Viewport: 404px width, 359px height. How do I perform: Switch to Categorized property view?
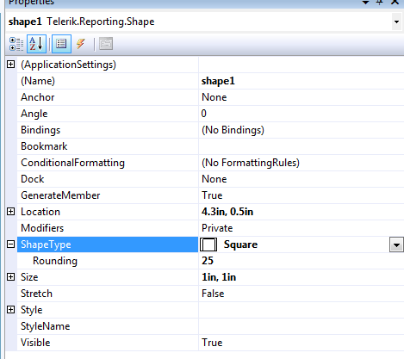[x=16, y=44]
